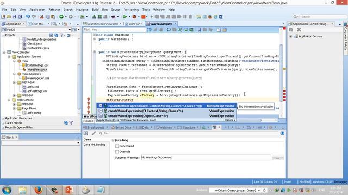Select warePageDef.xml in the project tree
The height and width of the screenshot is (195, 348).
pyautogui.click(x=38, y=78)
